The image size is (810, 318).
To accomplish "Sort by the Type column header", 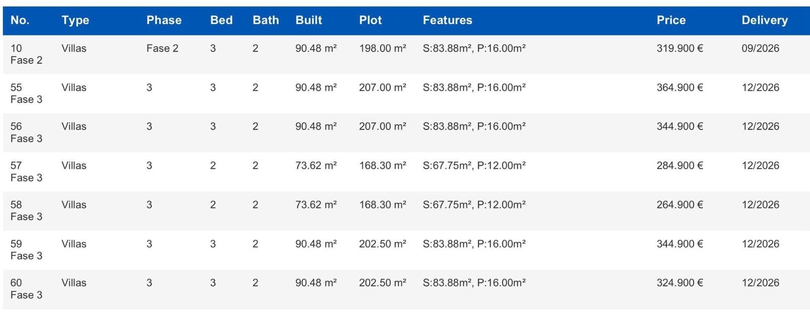I will tap(75, 20).
